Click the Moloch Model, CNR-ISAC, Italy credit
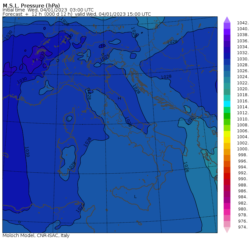Screen dimensions: 250x240 (x=36, y=235)
